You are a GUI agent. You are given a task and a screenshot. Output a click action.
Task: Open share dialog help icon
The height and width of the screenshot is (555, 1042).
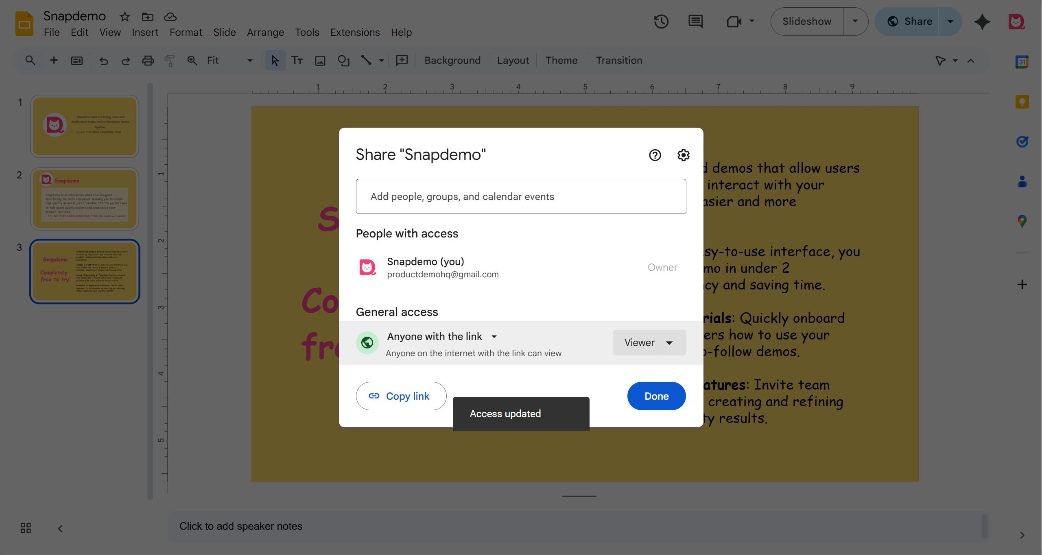(655, 155)
